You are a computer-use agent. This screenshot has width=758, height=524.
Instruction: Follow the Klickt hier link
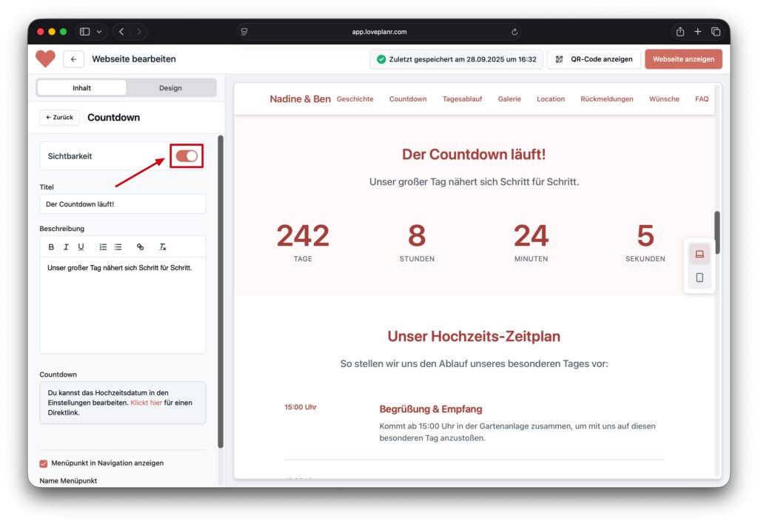click(x=146, y=403)
